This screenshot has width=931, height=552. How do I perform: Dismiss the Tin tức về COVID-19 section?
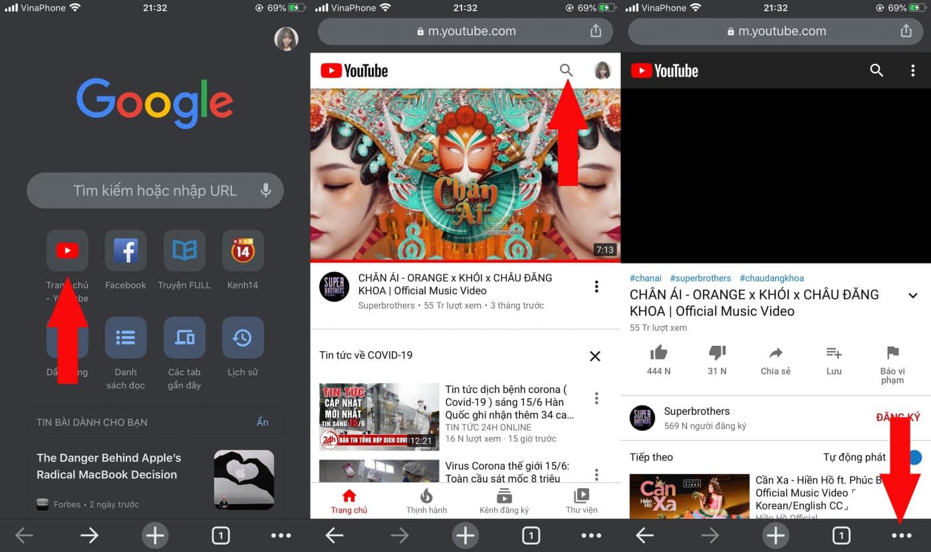click(x=595, y=356)
